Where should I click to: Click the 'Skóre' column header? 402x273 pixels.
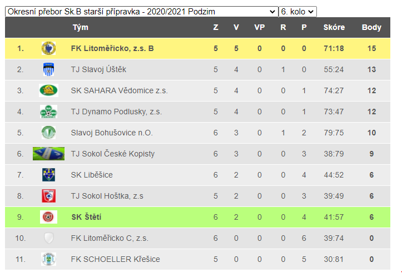point(334,27)
